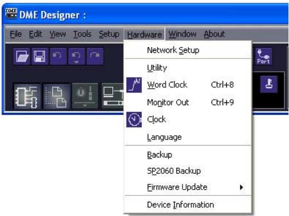Click the open file folder toolbar icon

[22, 56]
